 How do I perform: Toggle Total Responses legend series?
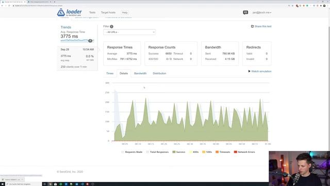(x=157, y=152)
